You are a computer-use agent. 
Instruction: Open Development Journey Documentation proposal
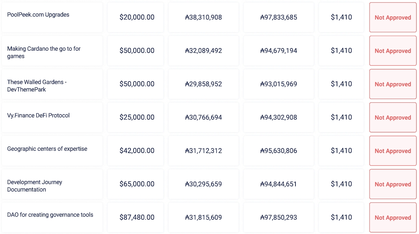[x=35, y=186]
